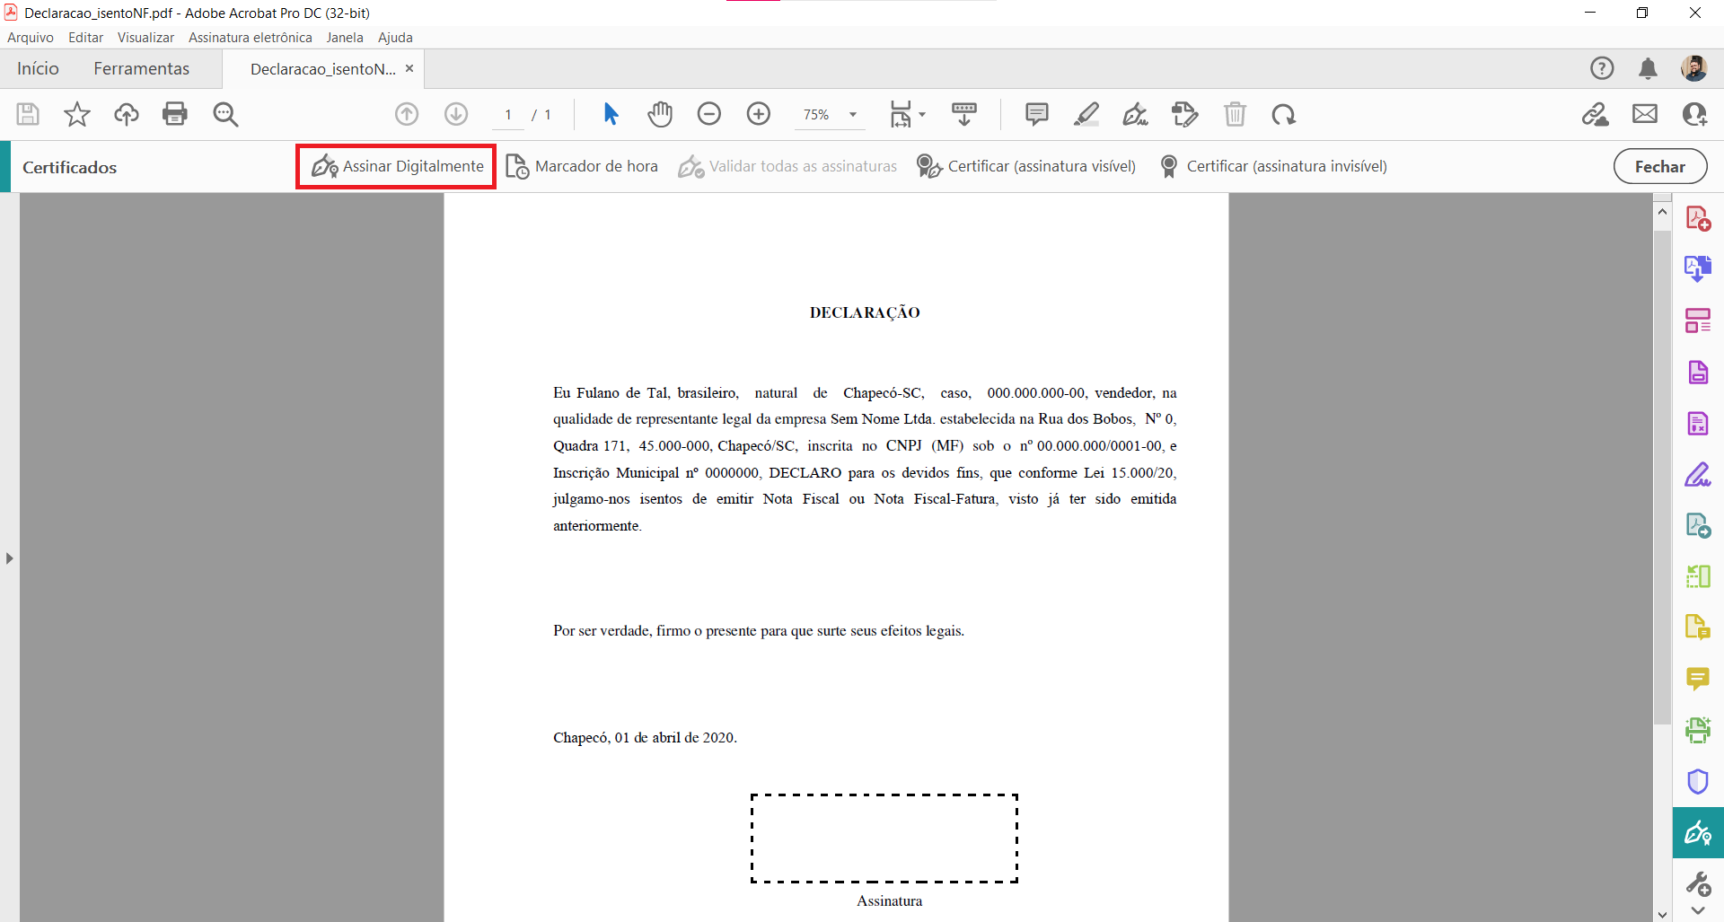Open the Protect shield tool in right sidebar
The image size is (1724, 922).
(x=1698, y=781)
